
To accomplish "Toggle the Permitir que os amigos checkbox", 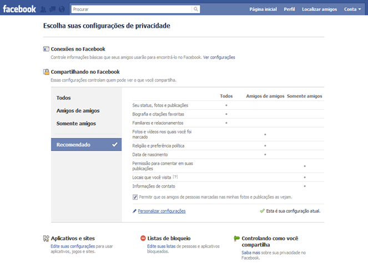I will tap(135, 197).
